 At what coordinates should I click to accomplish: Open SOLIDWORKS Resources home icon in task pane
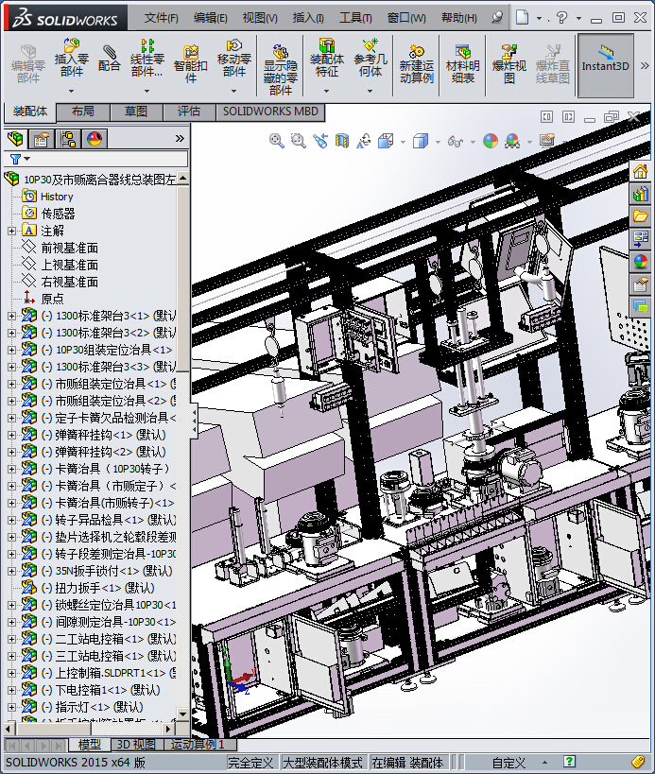(640, 172)
